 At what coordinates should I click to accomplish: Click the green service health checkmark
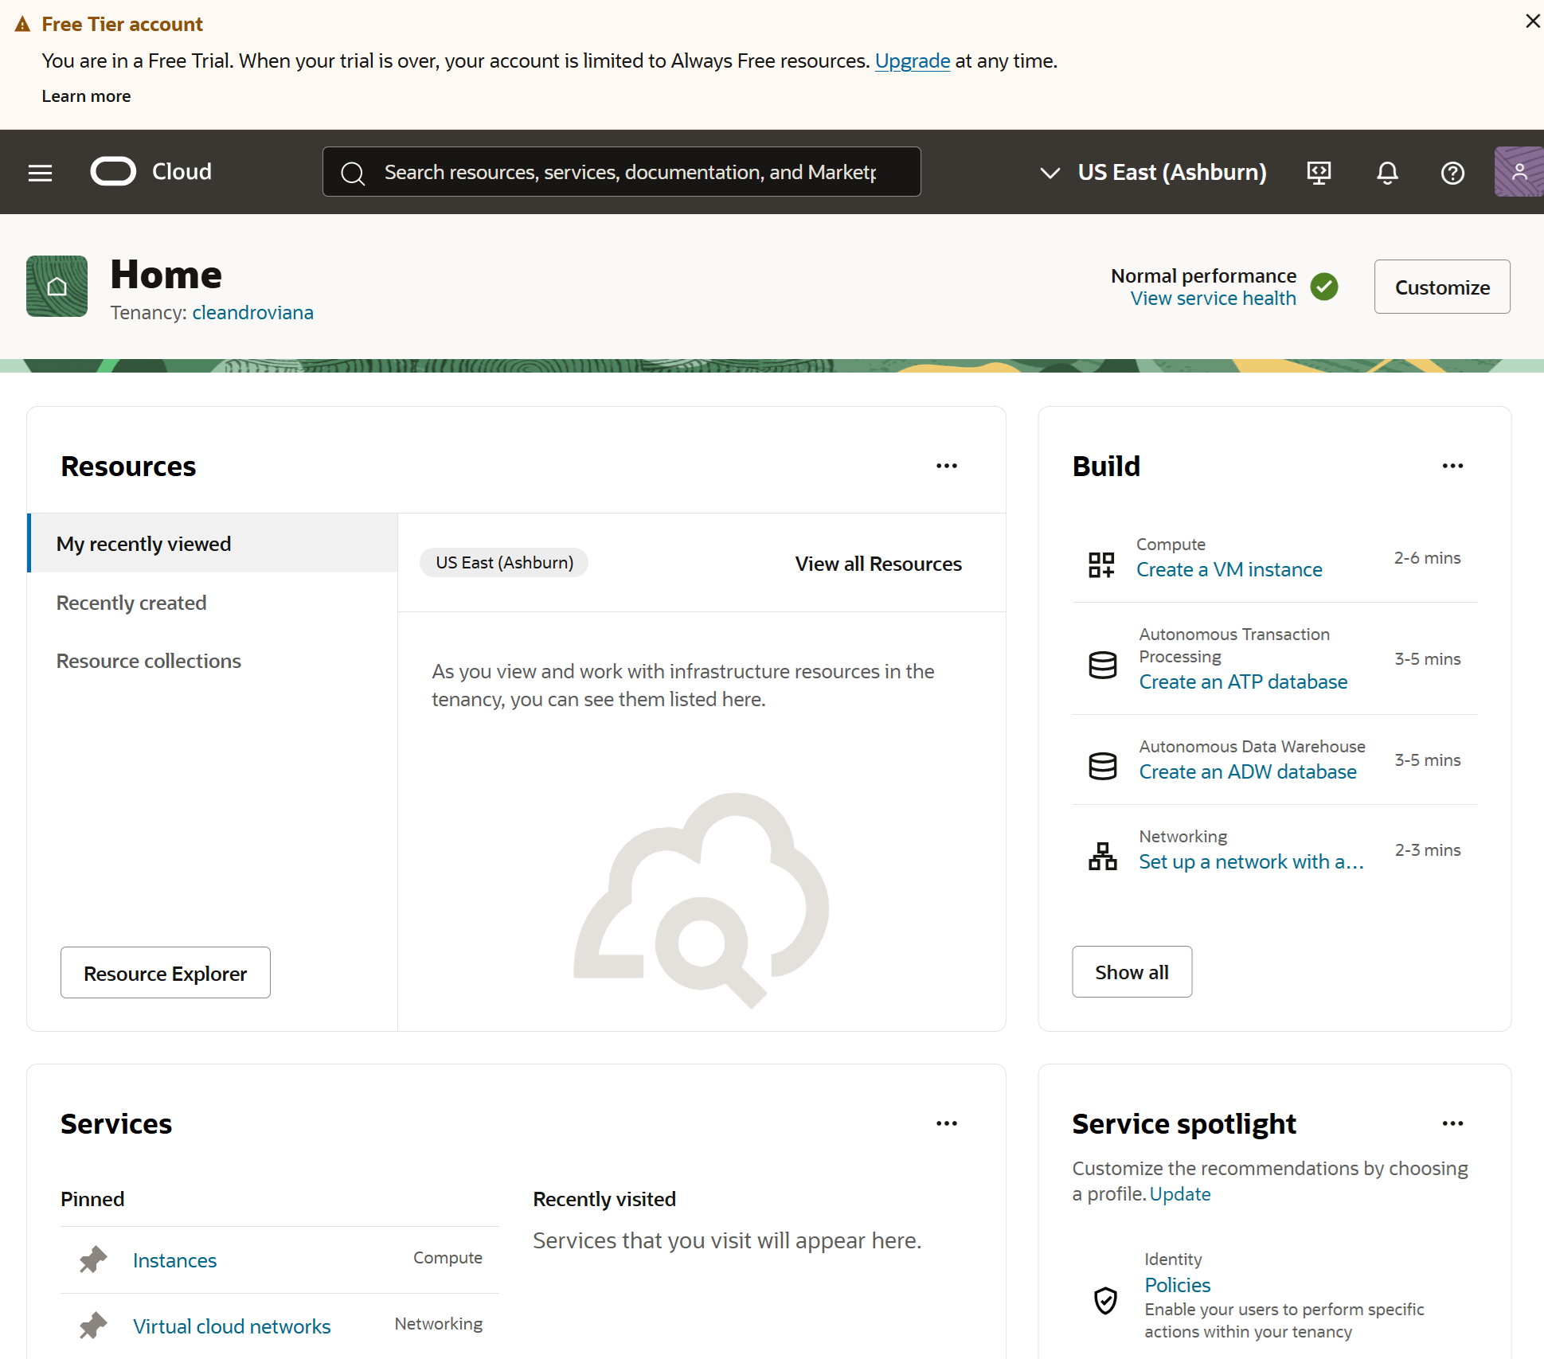coord(1324,287)
